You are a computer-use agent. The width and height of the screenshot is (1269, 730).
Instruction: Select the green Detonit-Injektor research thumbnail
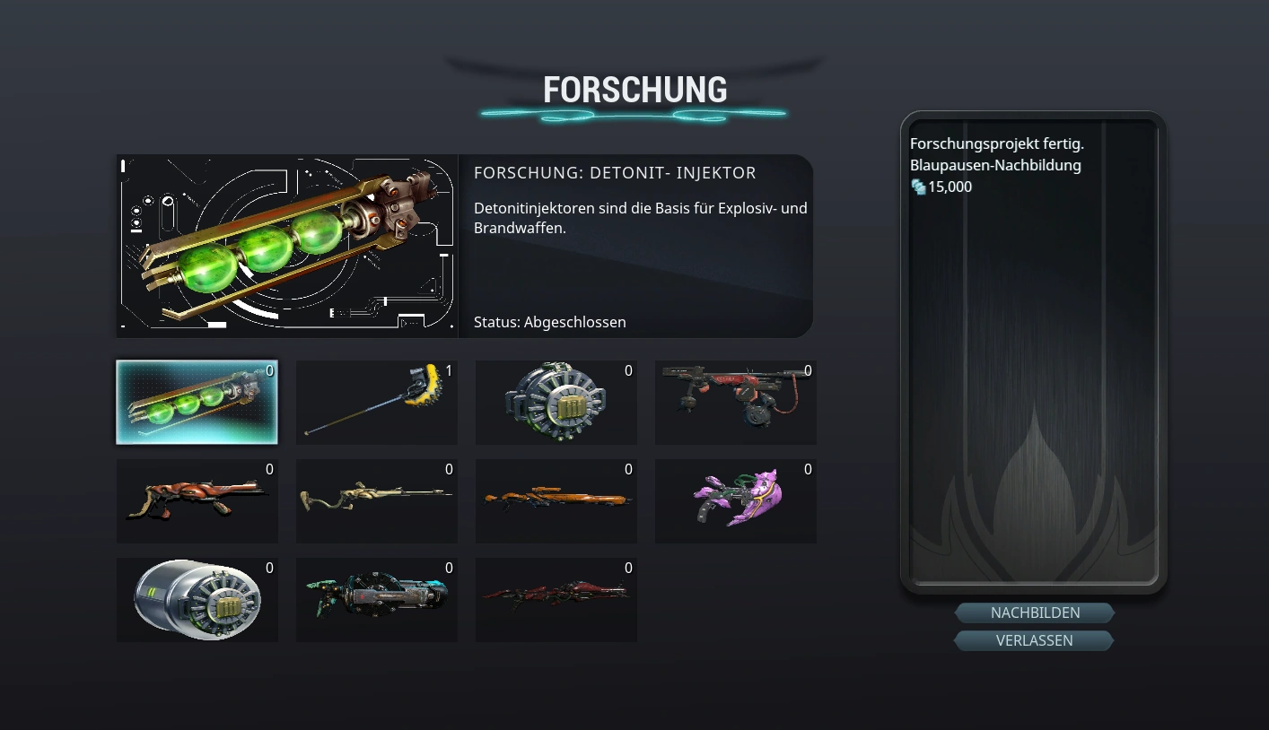[197, 403]
